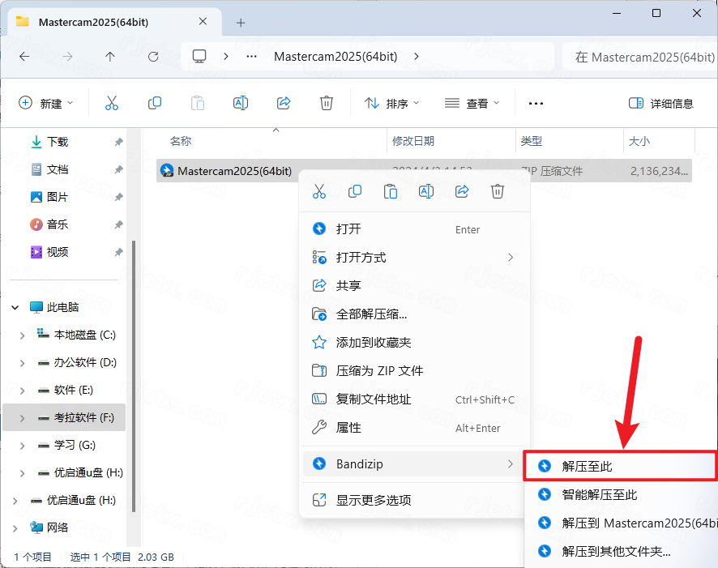Click the Copy icon in the toolbar
This screenshot has width=718, height=568.
point(154,103)
